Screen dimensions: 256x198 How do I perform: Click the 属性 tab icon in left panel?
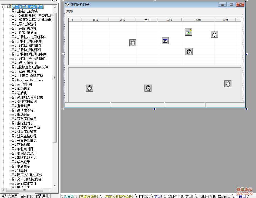(x=39, y=196)
